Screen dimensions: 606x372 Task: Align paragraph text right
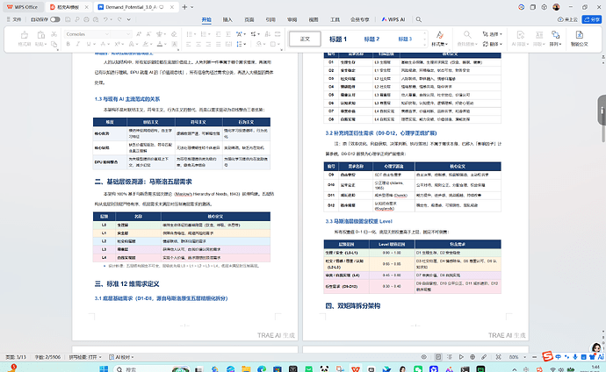(x=208, y=44)
